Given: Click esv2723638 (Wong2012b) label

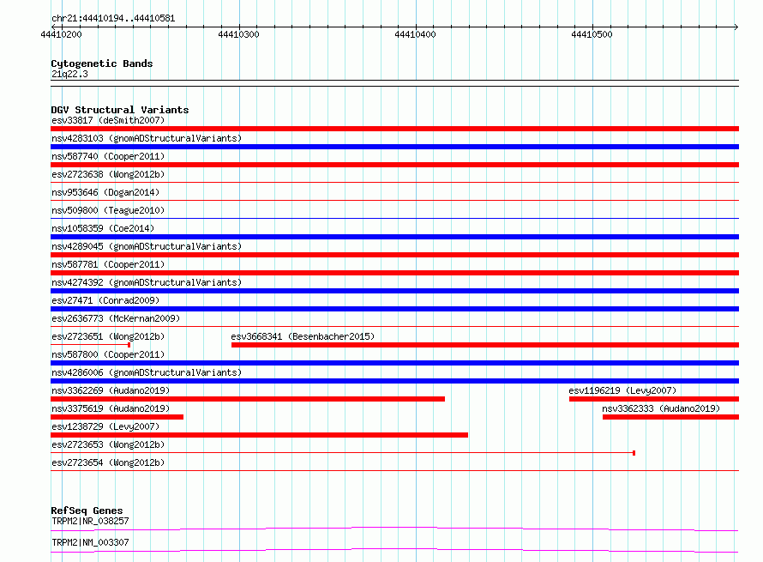Looking at the screenshot, I should coord(108,174).
